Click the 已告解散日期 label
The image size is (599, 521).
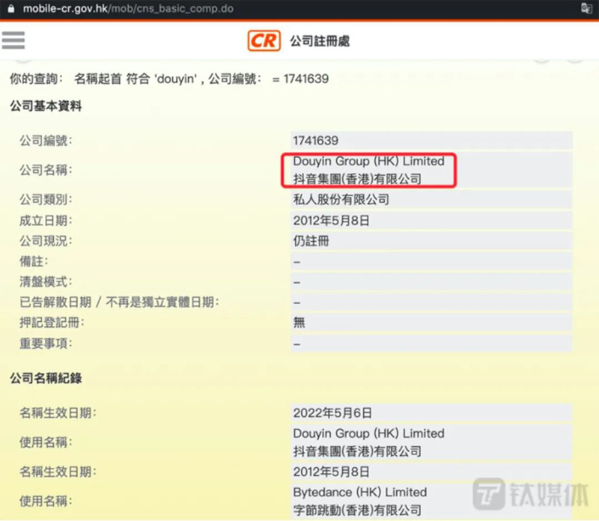(118, 302)
